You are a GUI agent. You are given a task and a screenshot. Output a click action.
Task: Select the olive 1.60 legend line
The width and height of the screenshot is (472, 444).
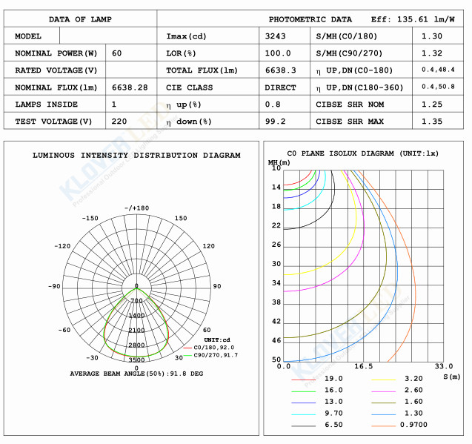(x=384, y=403)
